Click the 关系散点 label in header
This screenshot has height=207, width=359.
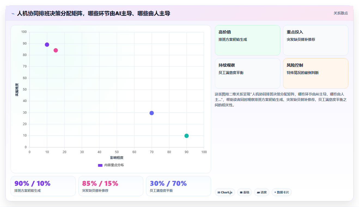click(340, 13)
